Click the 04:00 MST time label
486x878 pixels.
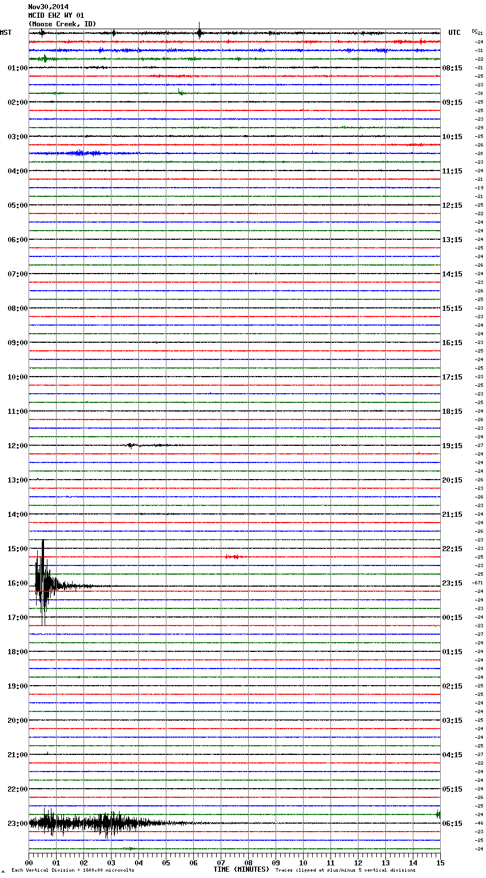pos(17,171)
